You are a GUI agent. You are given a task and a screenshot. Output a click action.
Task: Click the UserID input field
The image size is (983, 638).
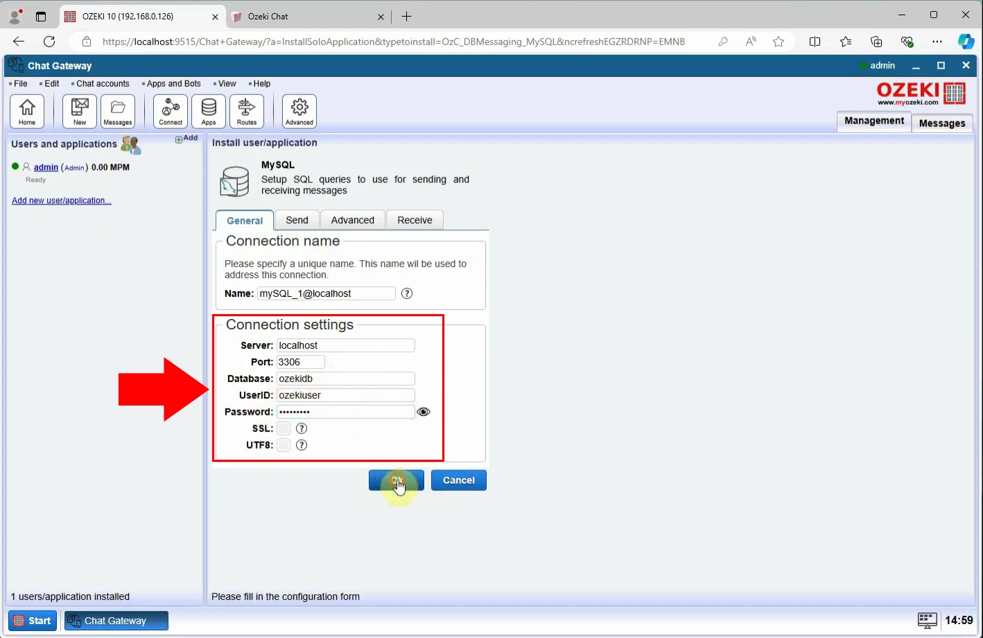pyautogui.click(x=346, y=395)
